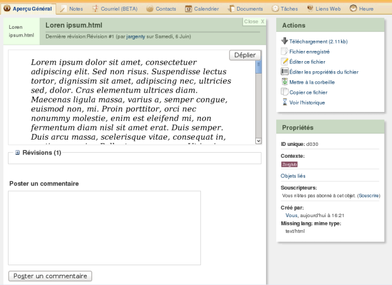Click the hourglass history icon
The height and width of the screenshot is (285, 392).
(x=284, y=102)
